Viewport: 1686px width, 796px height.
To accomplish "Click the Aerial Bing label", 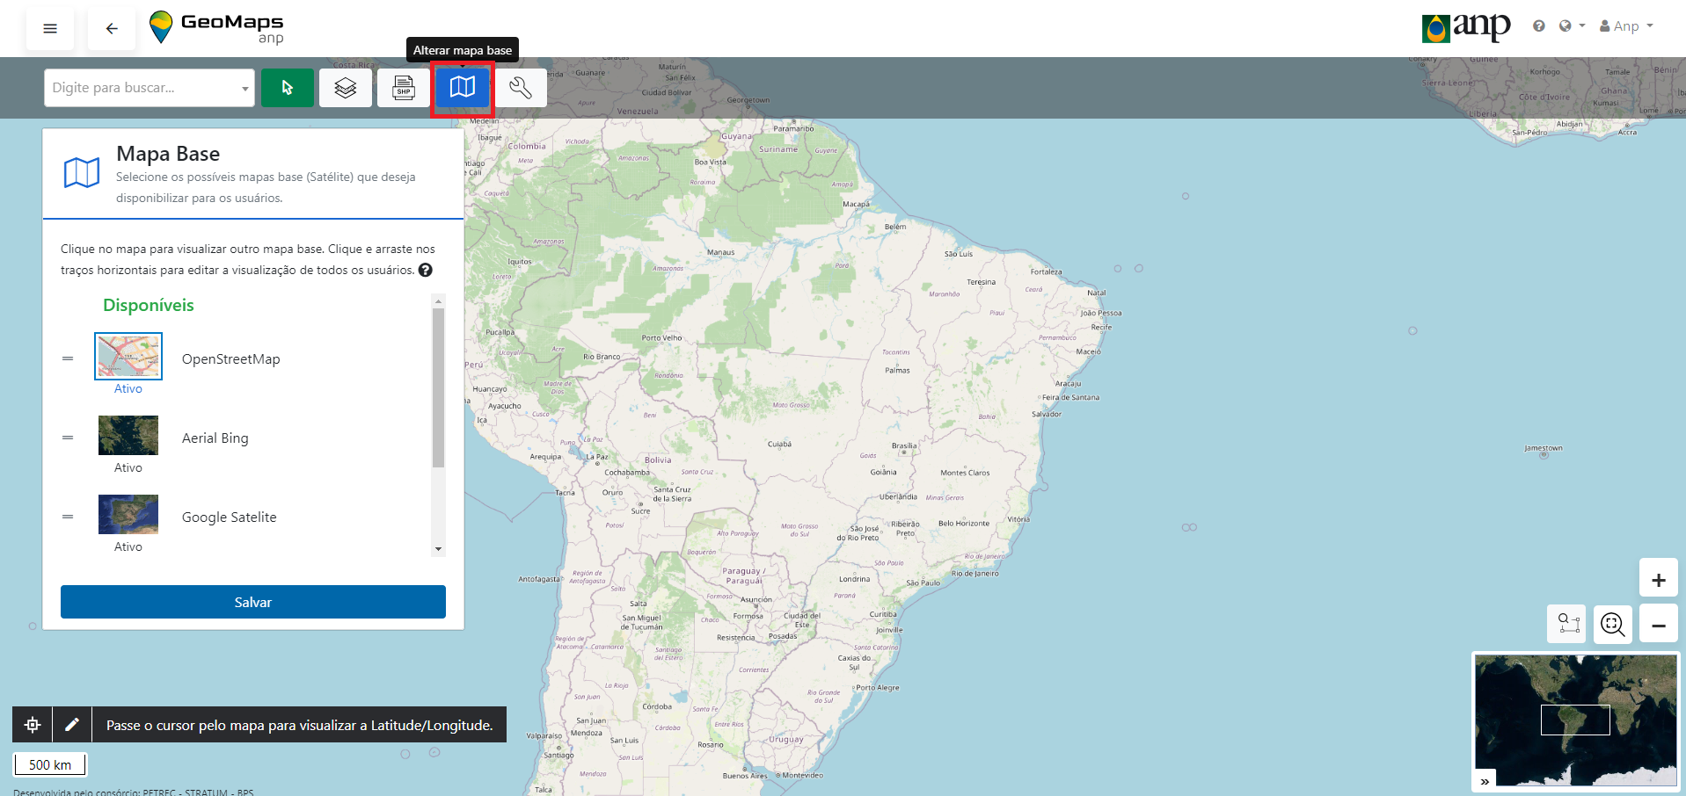I will point(215,438).
